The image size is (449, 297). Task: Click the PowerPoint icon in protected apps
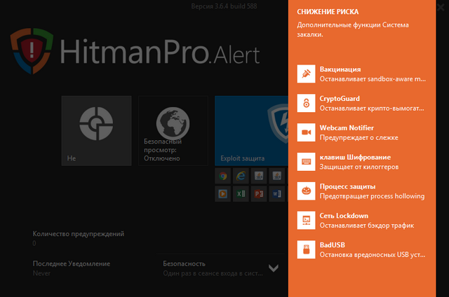(259, 193)
